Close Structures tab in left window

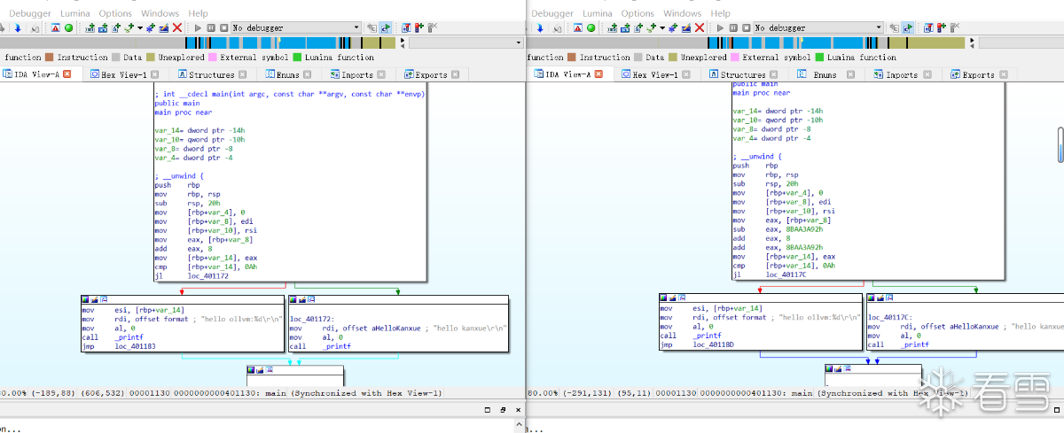(x=244, y=74)
